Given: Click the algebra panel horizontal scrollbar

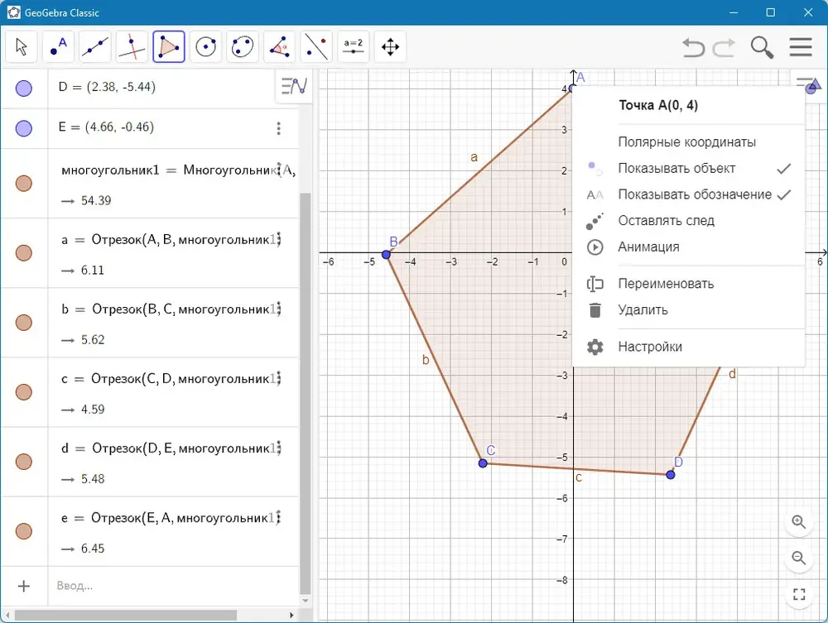Looking at the screenshot, I should 126,615.
